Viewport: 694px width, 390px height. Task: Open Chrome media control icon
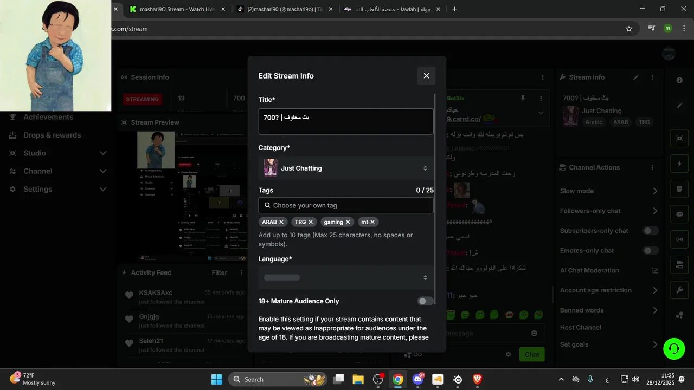click(x=652, y=29)
